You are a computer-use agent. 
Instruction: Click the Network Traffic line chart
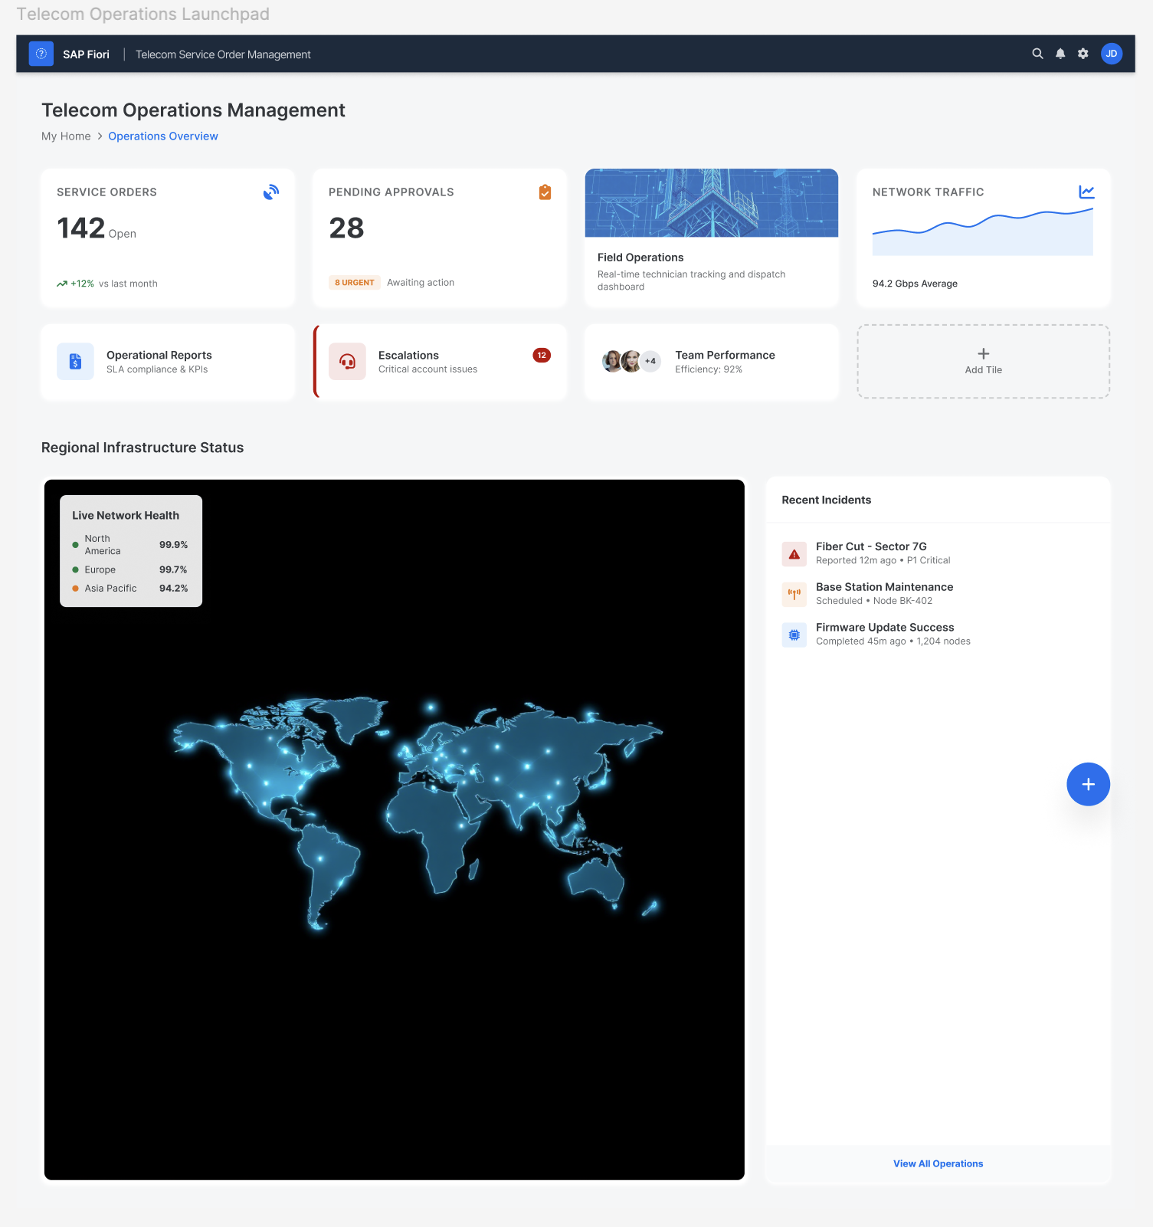click(x=983, y=231)
